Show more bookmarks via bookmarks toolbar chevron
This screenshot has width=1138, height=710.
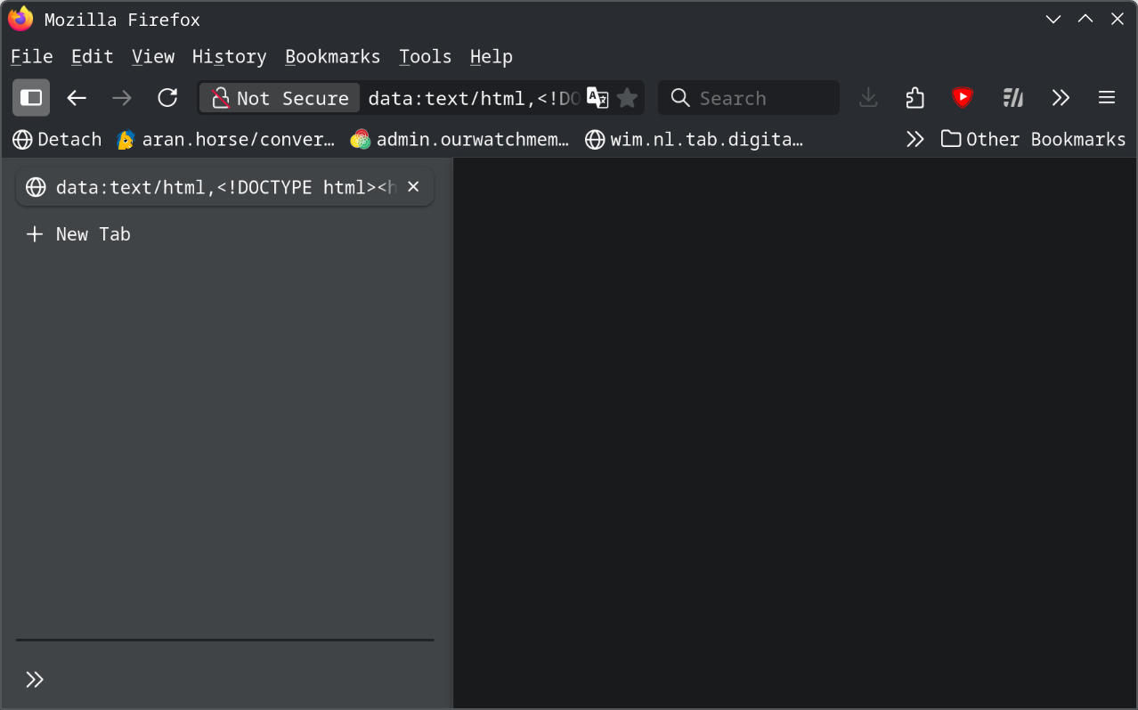[914, 139]
